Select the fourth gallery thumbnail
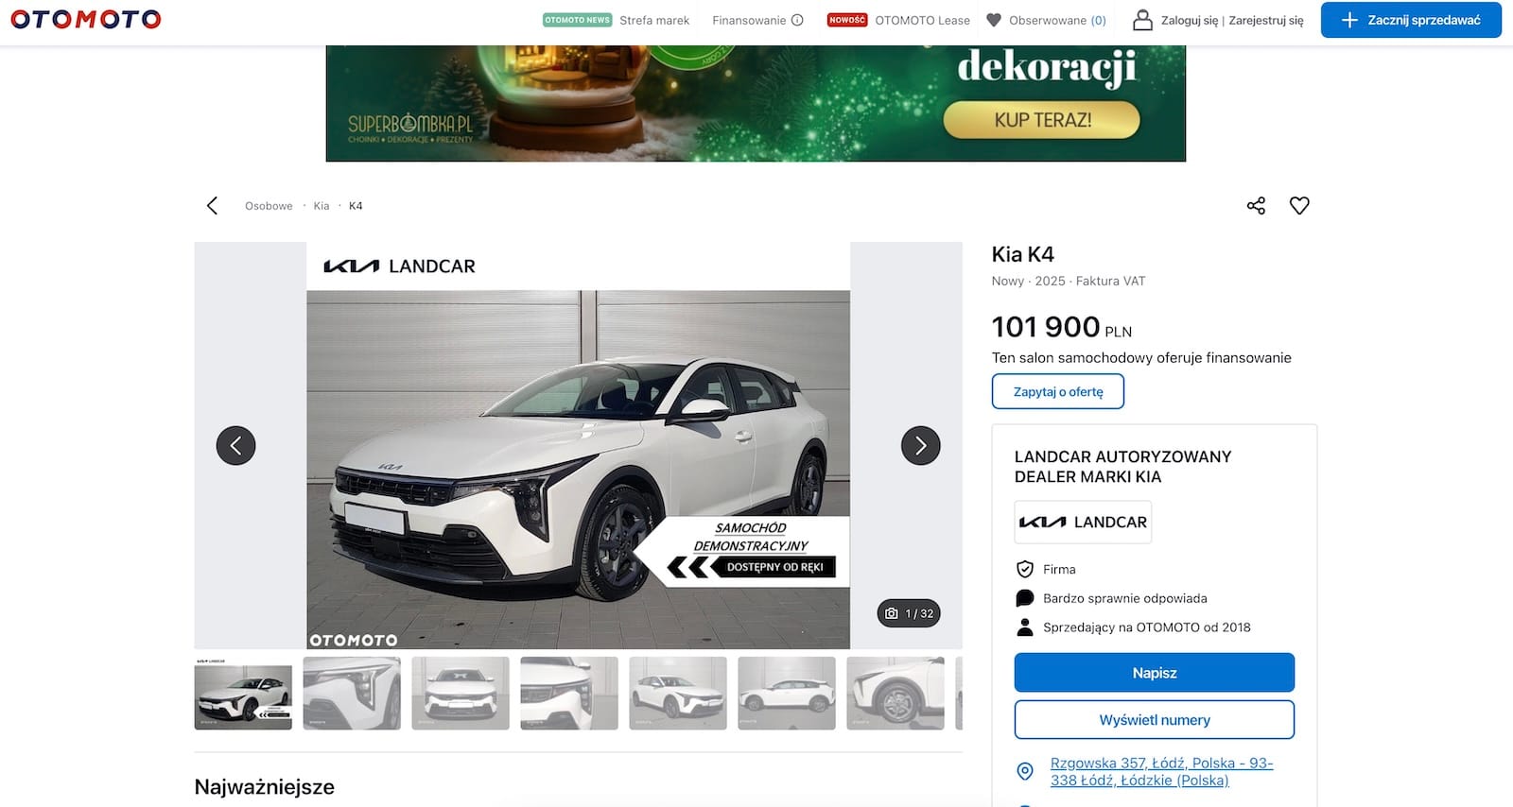This screenshot has height=807, width=1513. click(569, 694)
